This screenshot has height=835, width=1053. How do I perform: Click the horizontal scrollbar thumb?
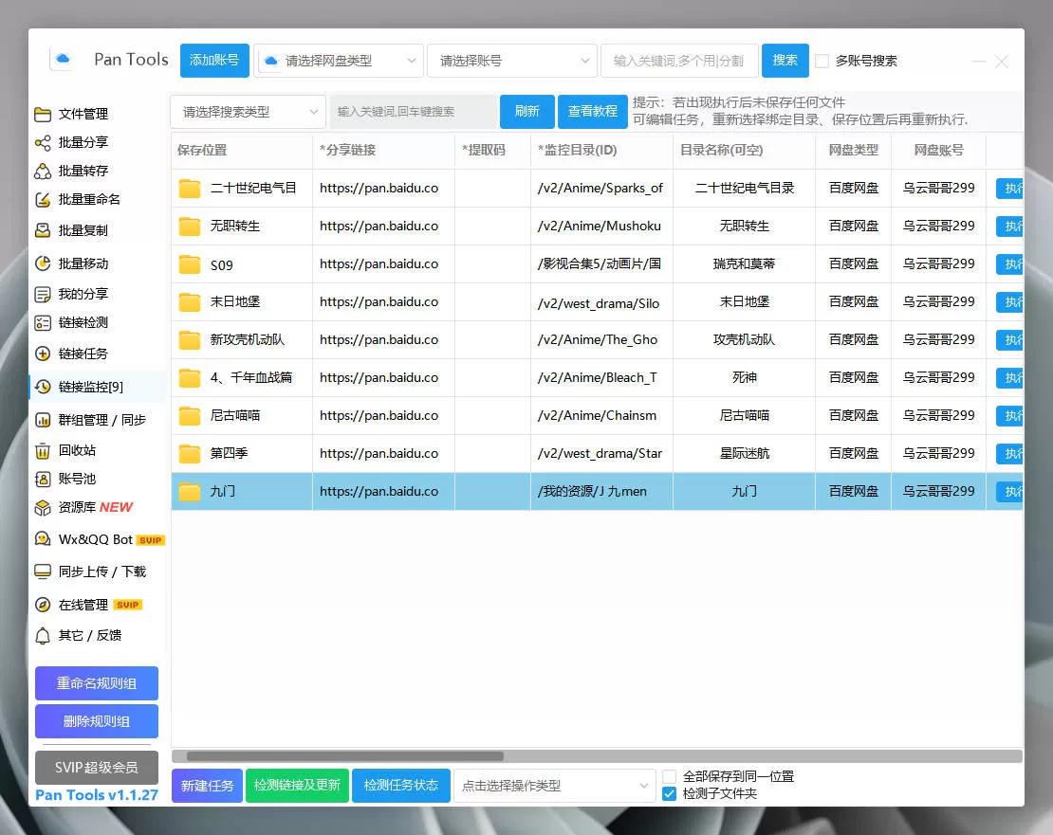(x=345, y=756)
